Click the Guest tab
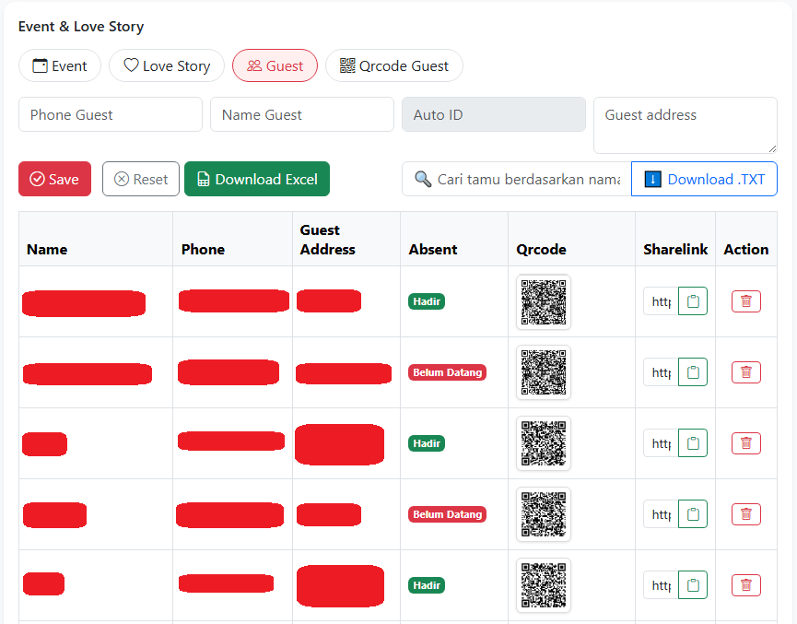 (x=275, y=65)
